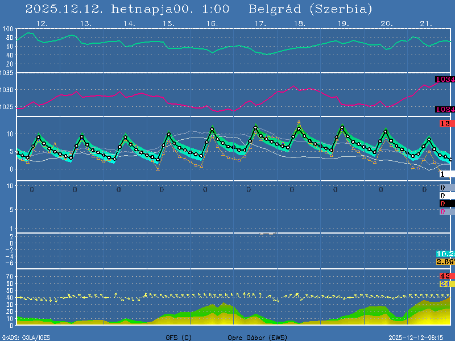Click the orange 2.69 value badge

click(x=445, y=261)
